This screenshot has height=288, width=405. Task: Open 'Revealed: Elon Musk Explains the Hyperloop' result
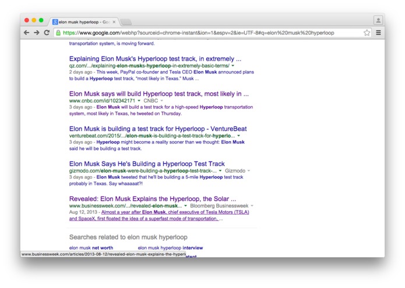click(153, 199)
